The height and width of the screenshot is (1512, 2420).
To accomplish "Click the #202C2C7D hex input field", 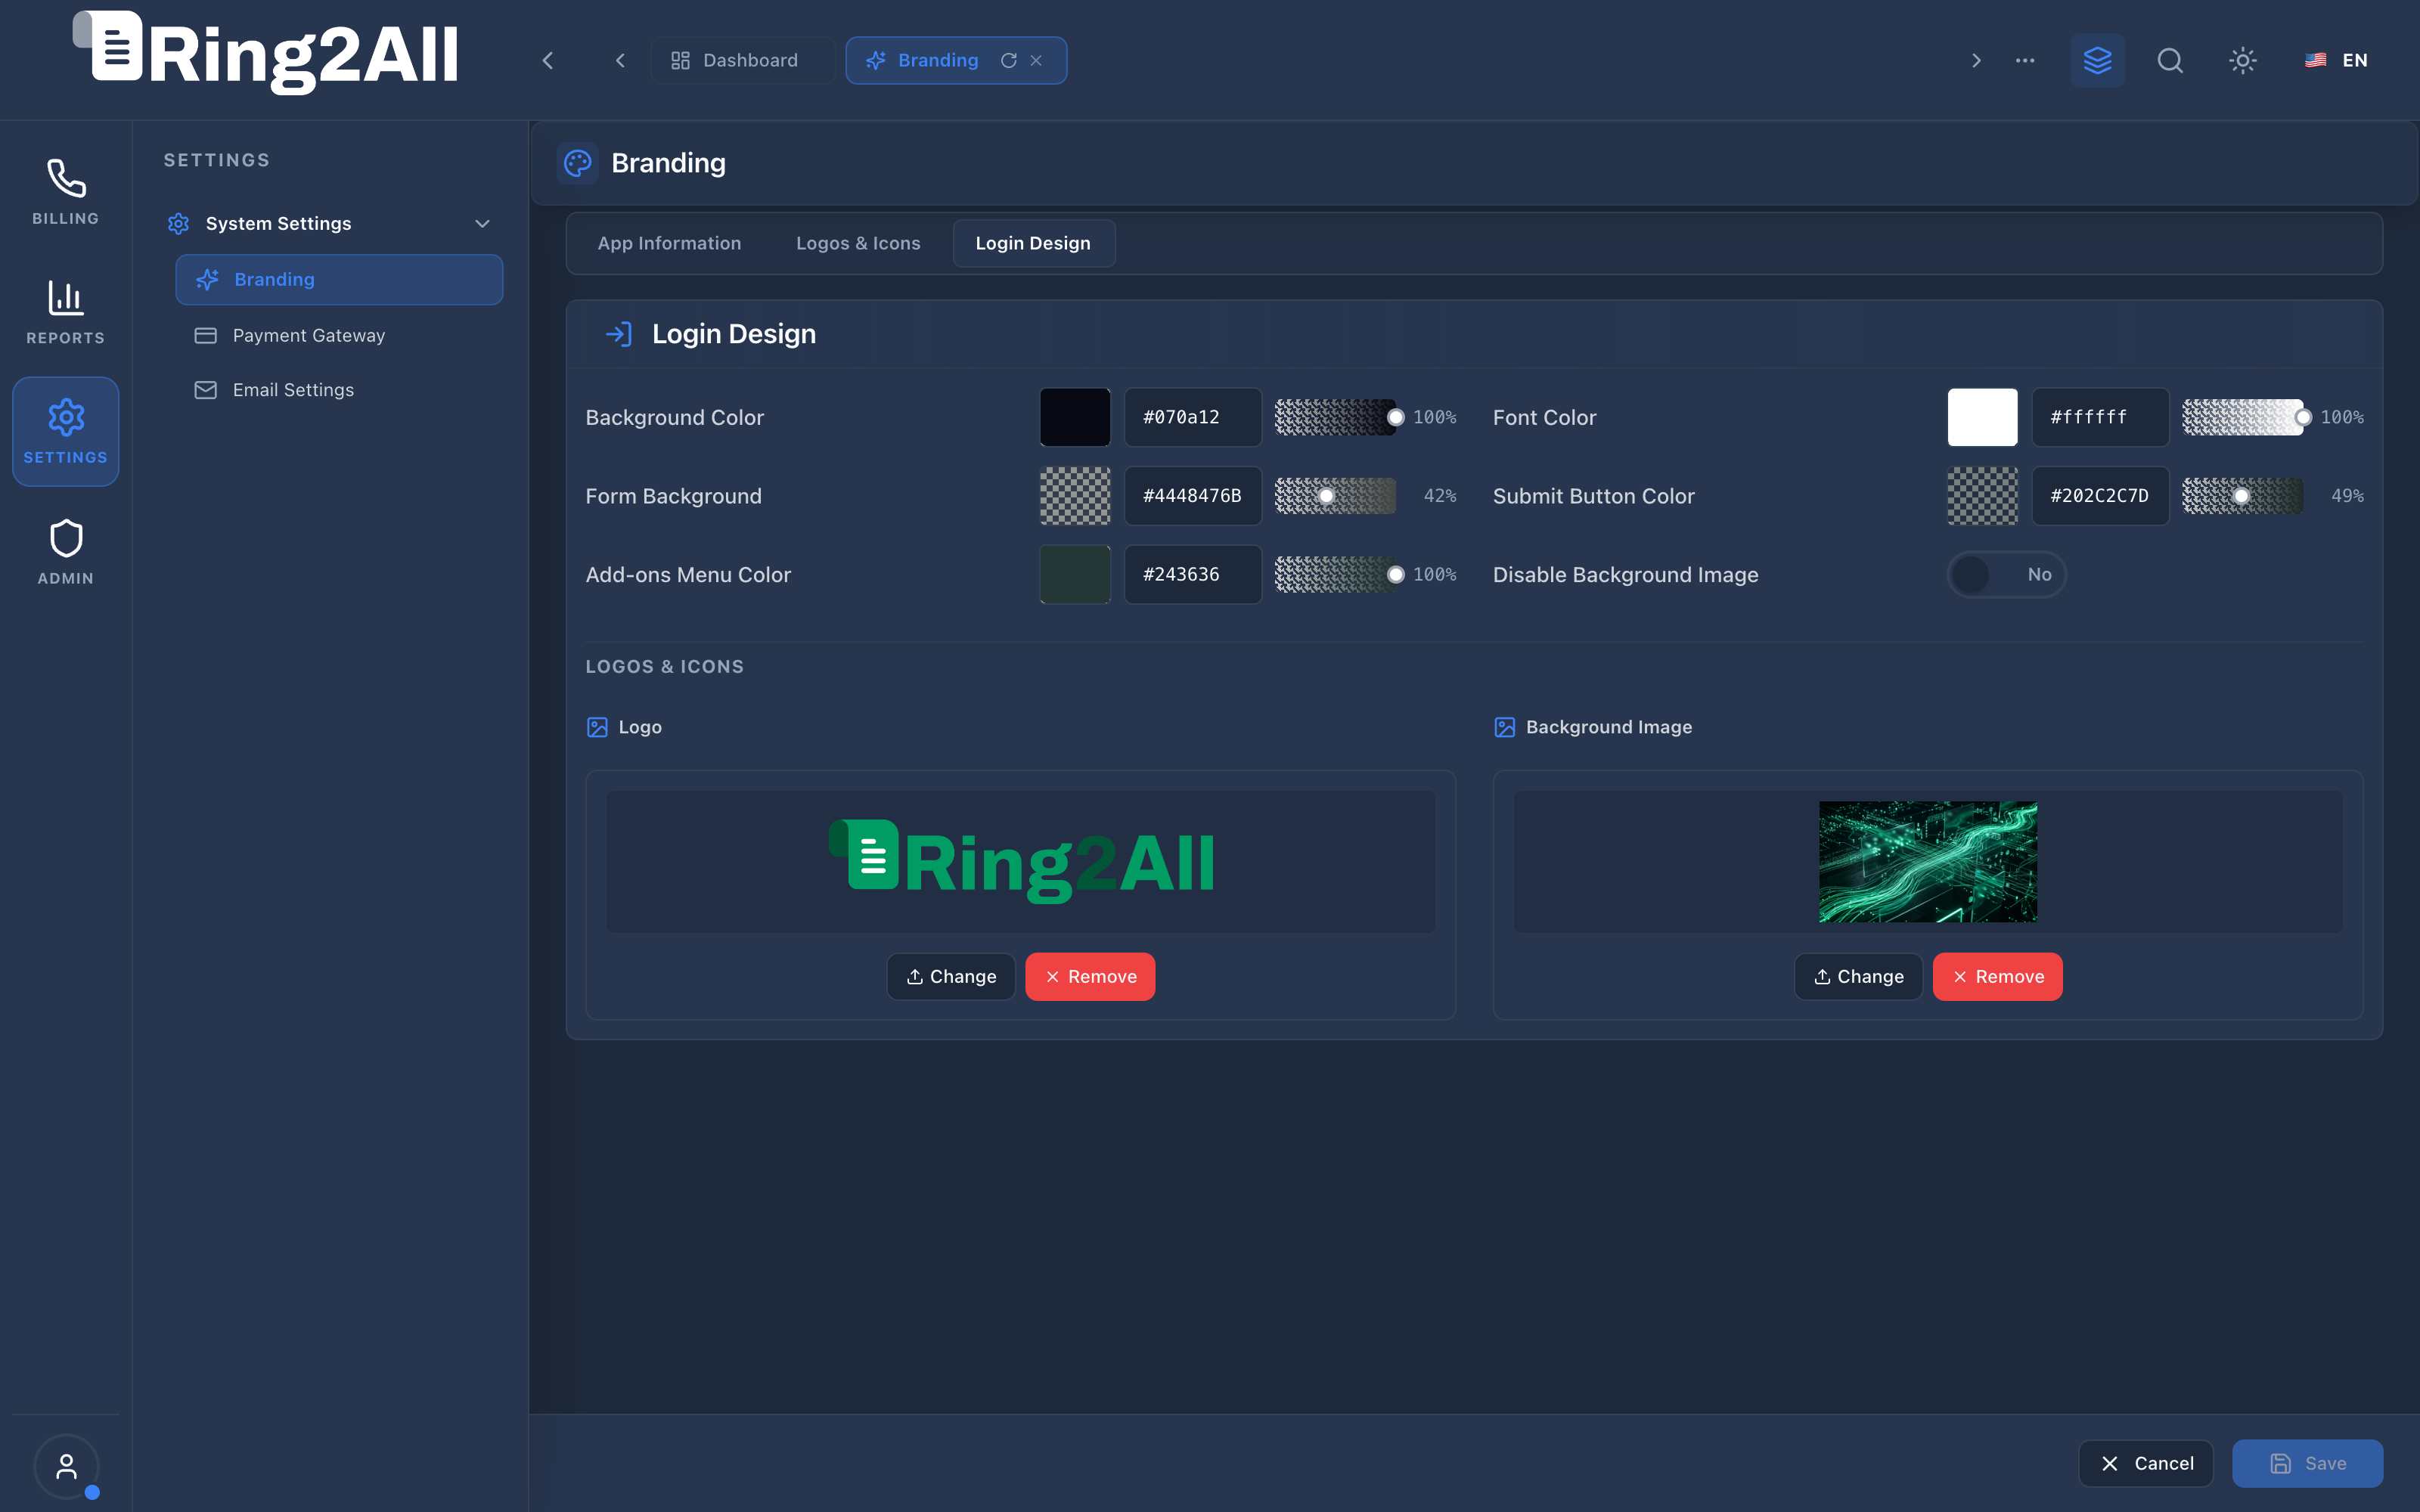I will tap(2100, 496).
